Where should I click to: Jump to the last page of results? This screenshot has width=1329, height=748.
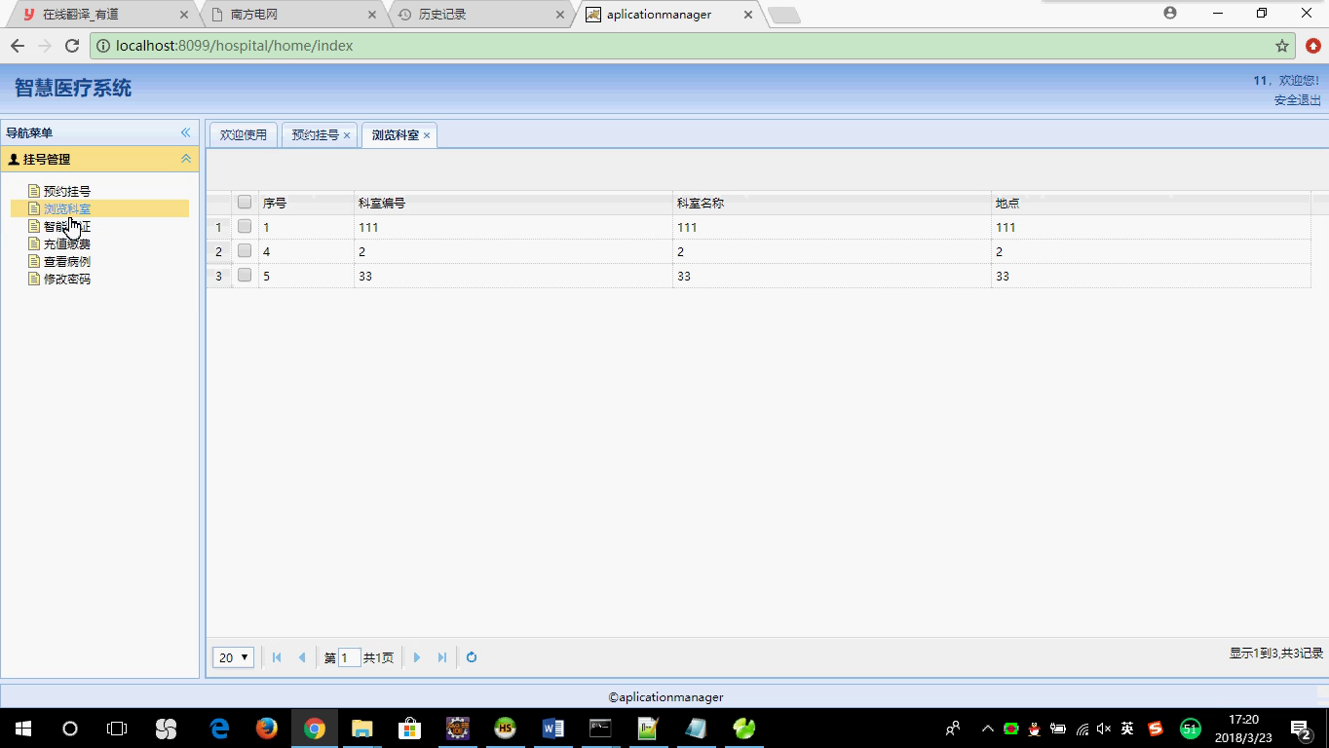pos(442,657)
